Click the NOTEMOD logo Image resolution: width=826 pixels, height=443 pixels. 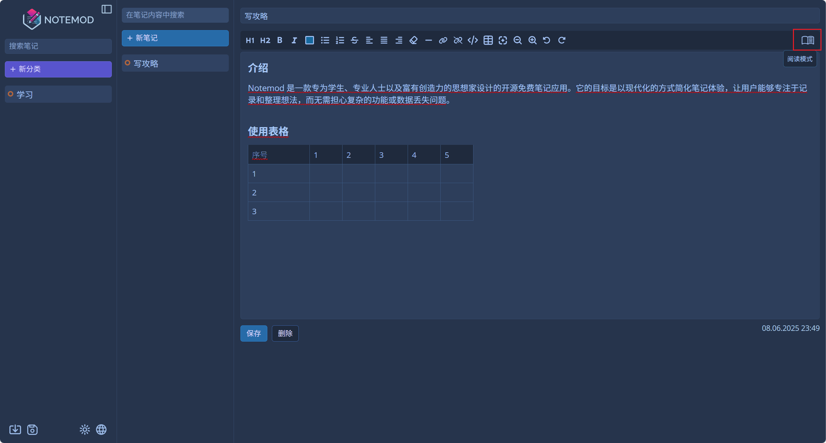click(58, 19)
